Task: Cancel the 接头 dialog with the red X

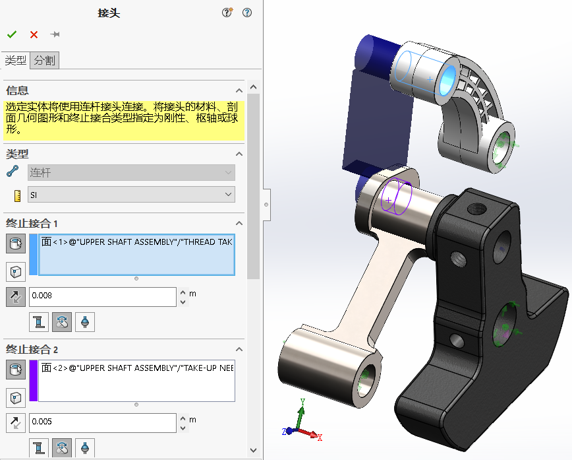Action: click(34, 34)
